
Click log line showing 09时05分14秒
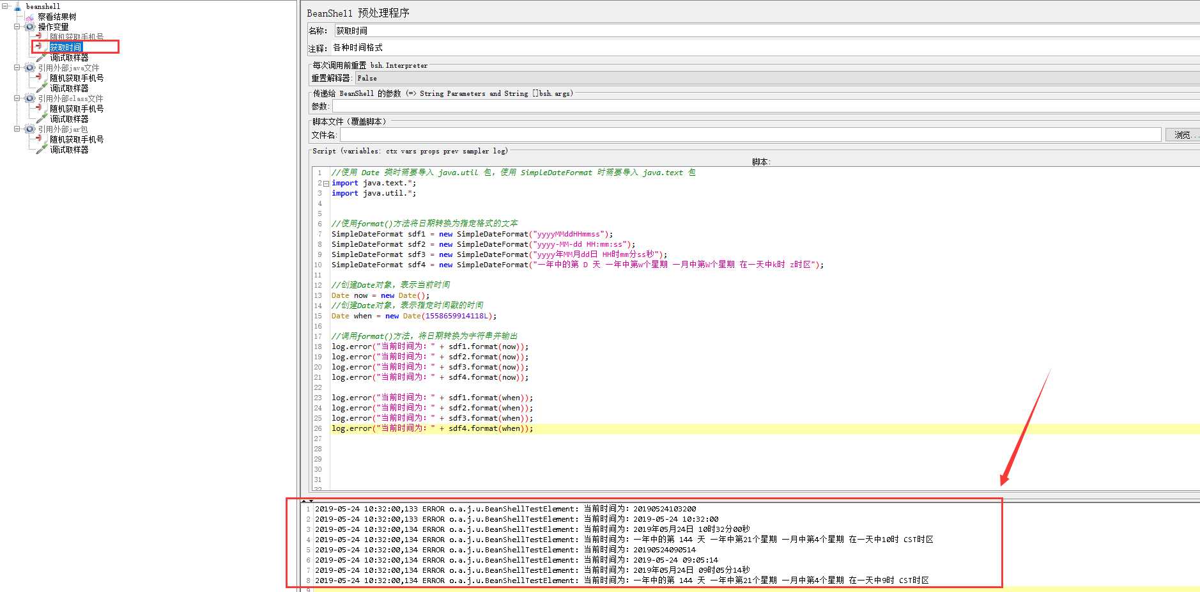click(532, 570)
